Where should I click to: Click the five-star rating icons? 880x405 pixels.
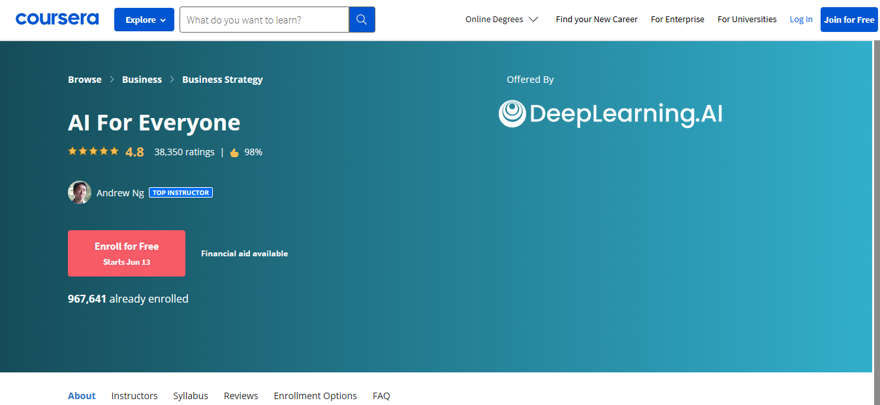click(x=93, y=151)
